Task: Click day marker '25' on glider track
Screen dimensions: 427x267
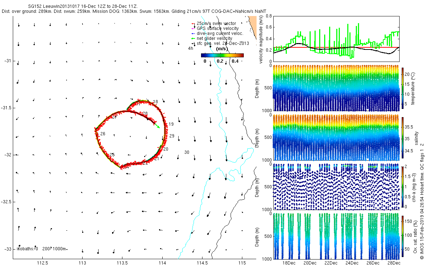Action: (112, 155)
